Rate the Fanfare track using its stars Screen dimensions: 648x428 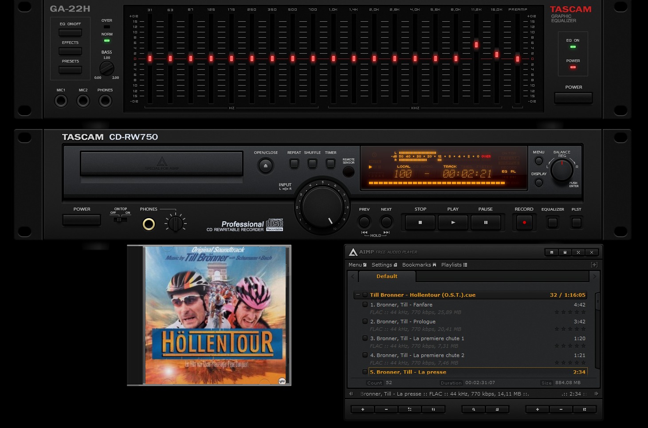tap(570, 312)
